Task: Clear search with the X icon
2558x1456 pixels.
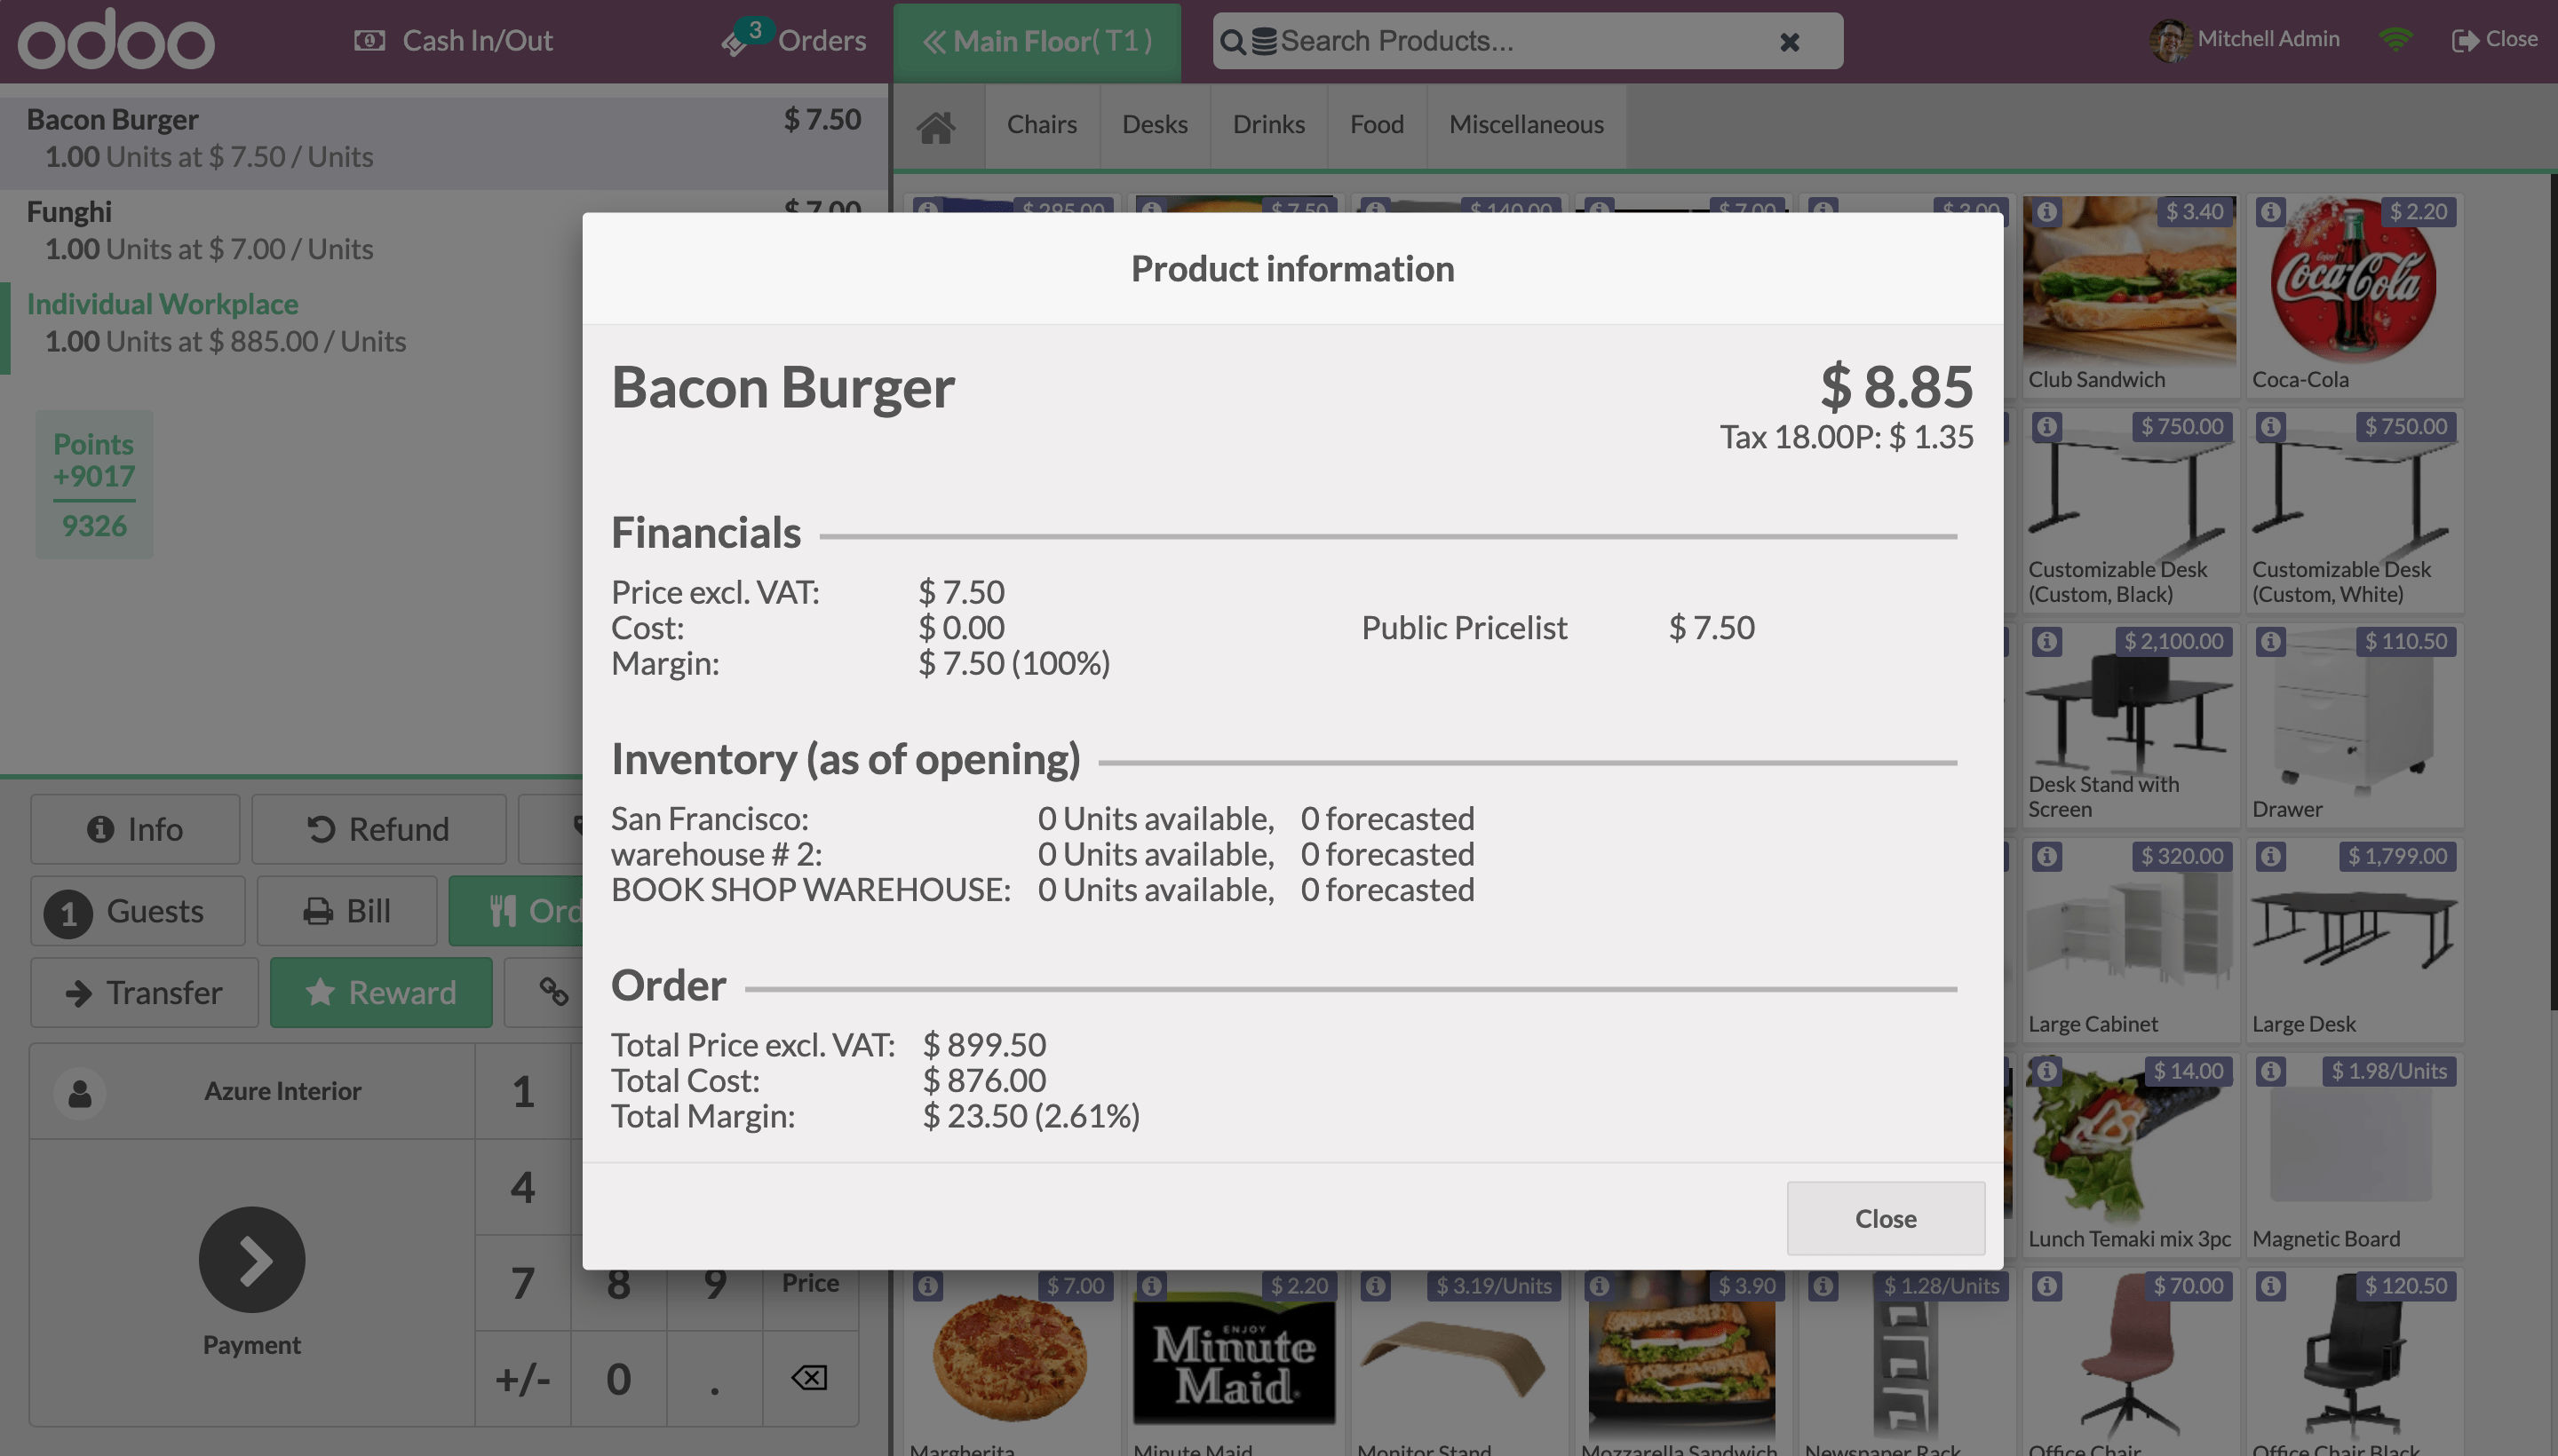Action: coord(1789,42)
